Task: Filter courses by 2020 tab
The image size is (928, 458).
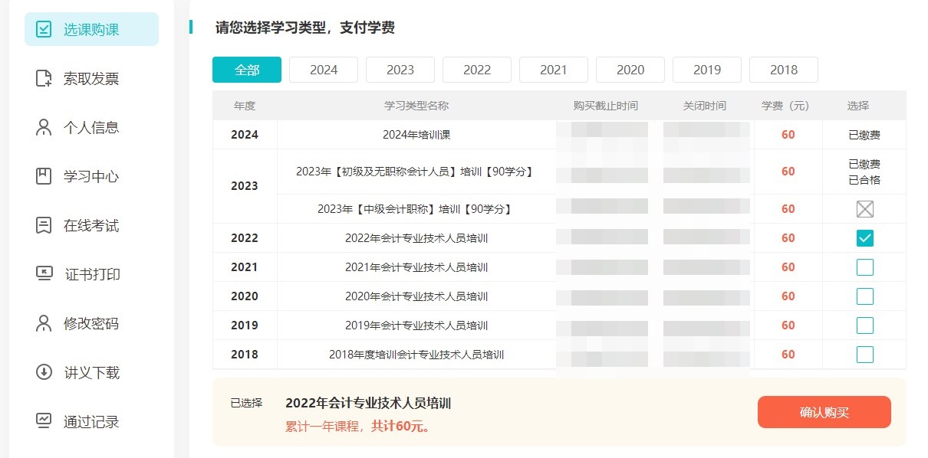Action: [630, 70]
